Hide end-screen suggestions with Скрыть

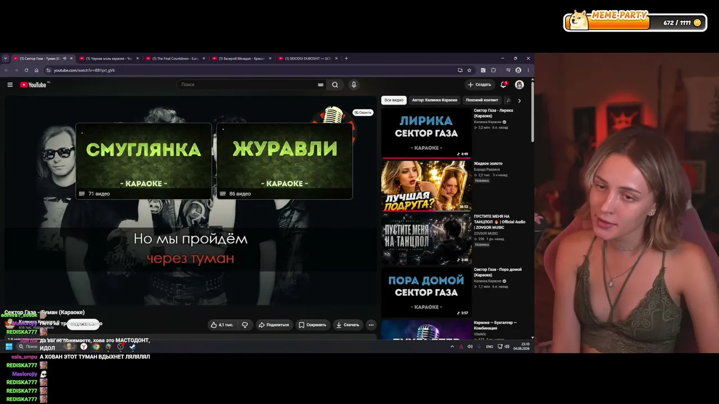click(x=363, y=112)
